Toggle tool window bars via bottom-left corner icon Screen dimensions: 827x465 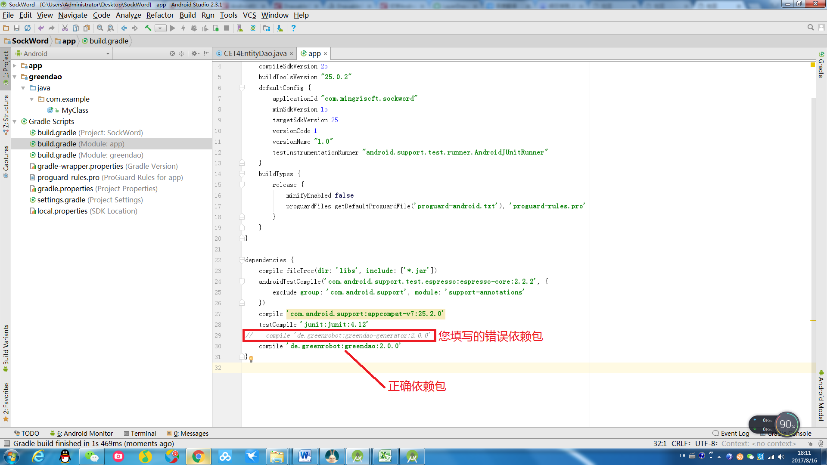click(x=6, y=443)
